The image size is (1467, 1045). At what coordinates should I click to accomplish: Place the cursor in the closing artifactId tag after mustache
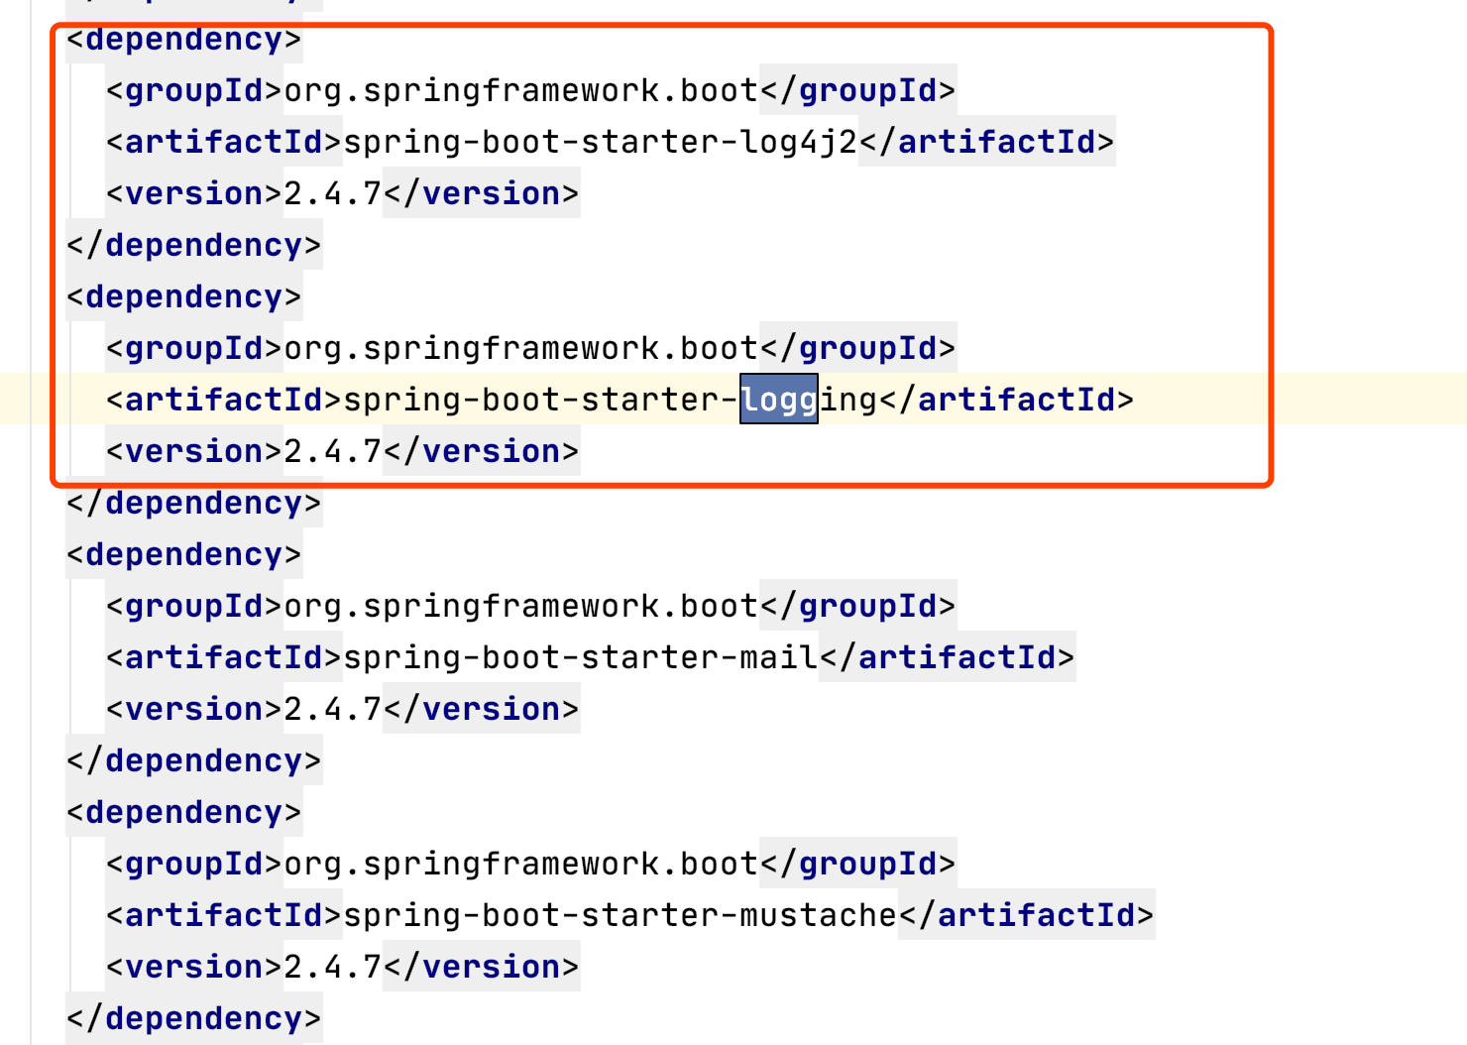click(1027, 915)
